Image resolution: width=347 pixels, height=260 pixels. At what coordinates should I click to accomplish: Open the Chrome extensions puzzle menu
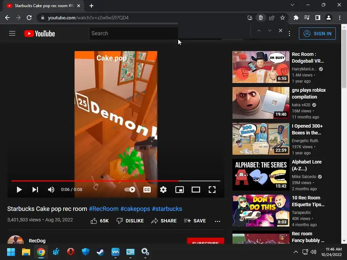[x=296, y=18]
